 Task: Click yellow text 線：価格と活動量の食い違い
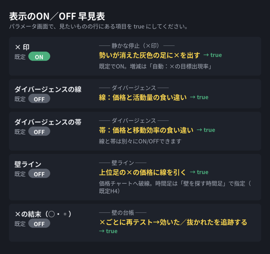pyautogui.click(x=143, y=97)
